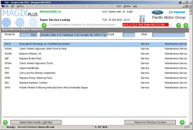Image resolution: width=193 pixels, height=130 pixels.
Task: Click the bottom-right green forward arrow
Action: pos(182,122)
